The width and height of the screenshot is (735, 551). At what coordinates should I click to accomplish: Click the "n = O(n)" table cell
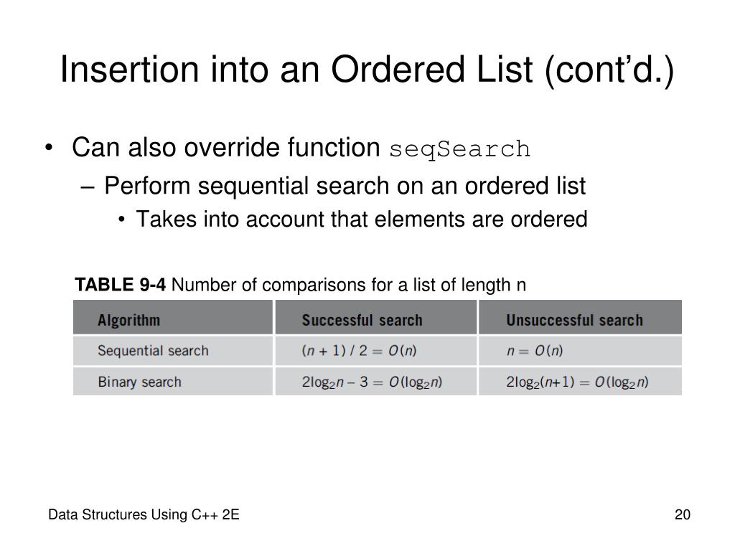[x=535, y=351]
